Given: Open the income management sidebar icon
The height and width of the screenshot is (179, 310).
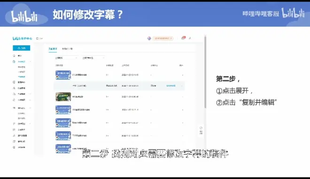Looking at the screenshot, I should [x=14, y=100].
